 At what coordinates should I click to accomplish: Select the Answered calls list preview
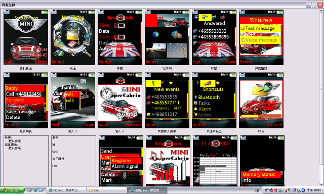coord(214,37)
